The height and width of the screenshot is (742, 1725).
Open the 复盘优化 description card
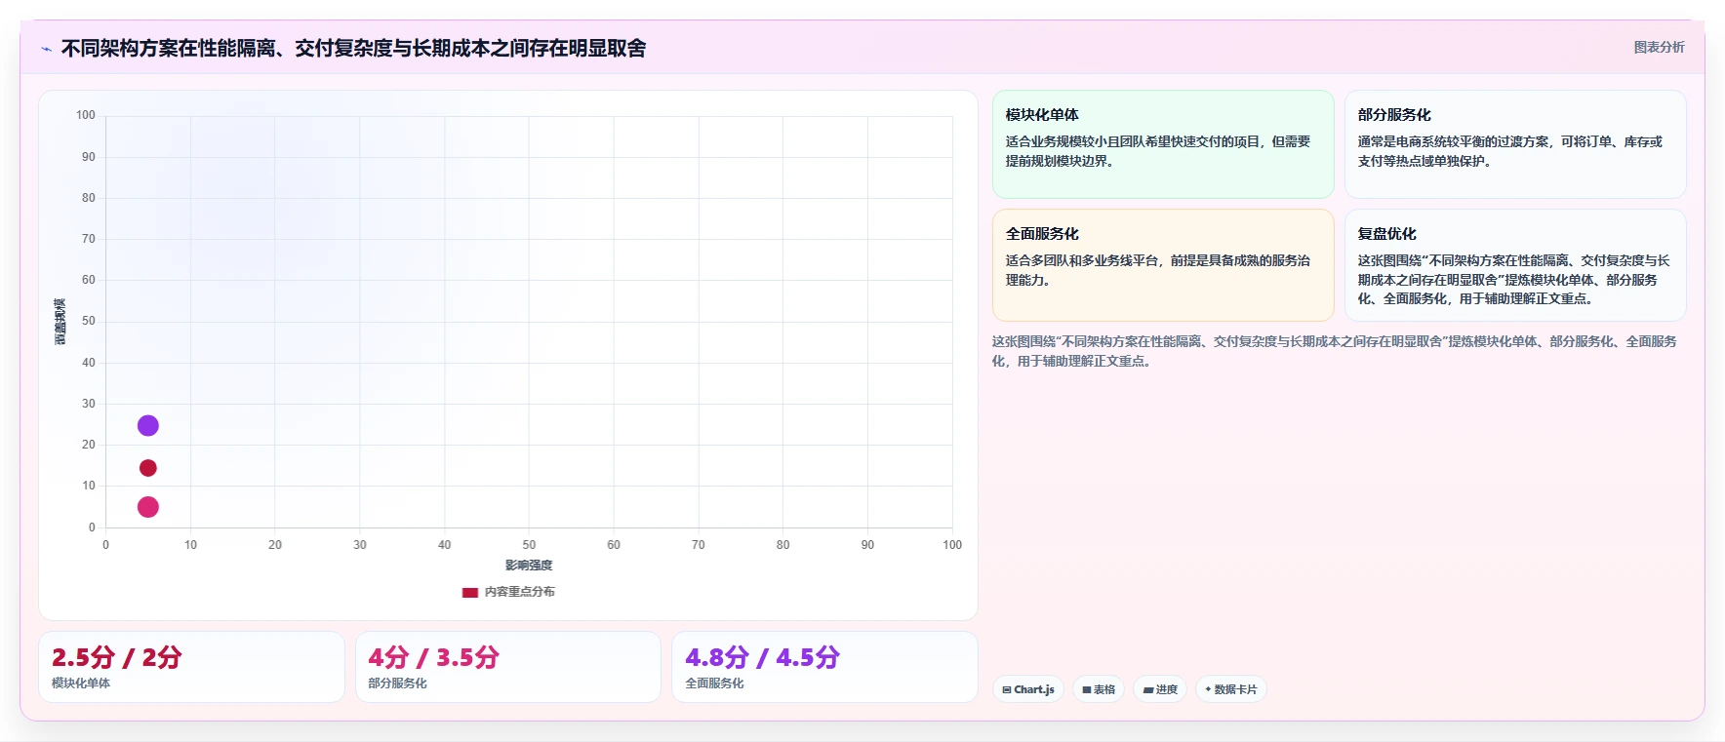(1515, 265)
